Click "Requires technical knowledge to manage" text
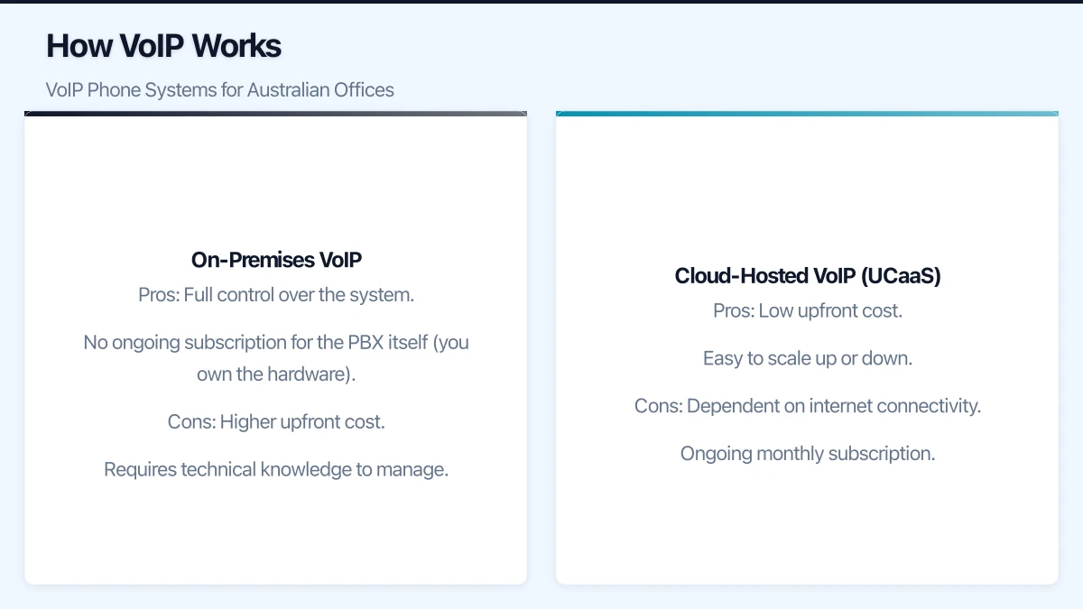The width and height of the screenshot is (1083, 609). click(276, 469)
